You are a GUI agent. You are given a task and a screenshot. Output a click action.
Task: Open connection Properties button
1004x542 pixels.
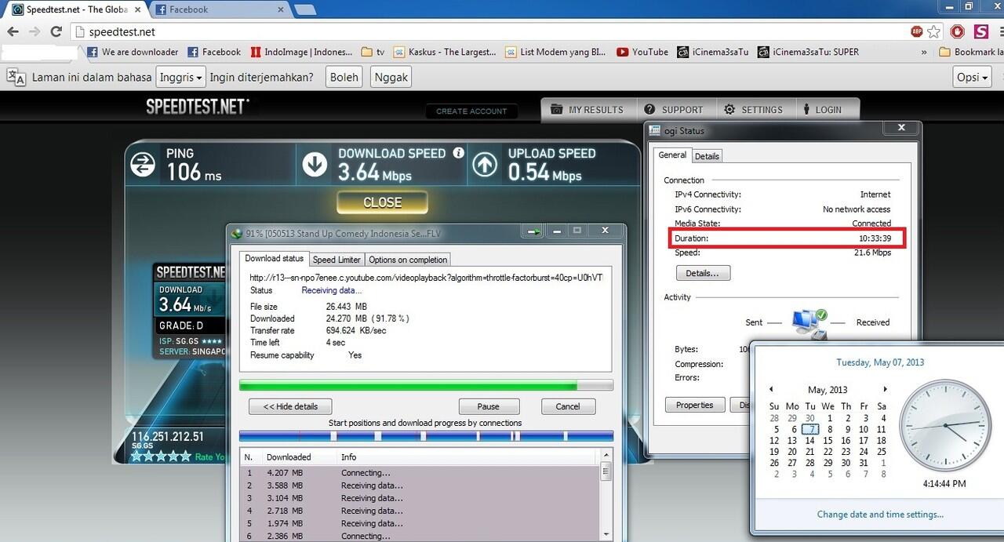click(695, 405)
